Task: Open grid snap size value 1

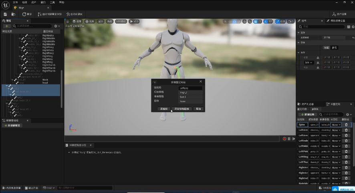Action: click(x=260, y=22)
